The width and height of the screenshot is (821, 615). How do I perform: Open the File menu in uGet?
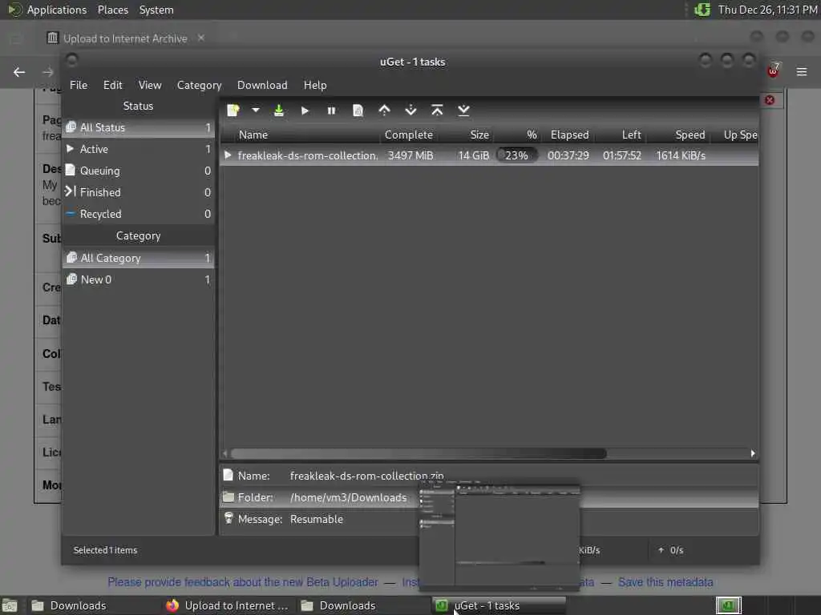(79, 85)
